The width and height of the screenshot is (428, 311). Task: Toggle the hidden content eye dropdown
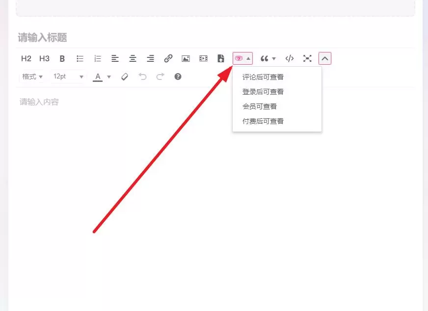(x=242, y=58)
